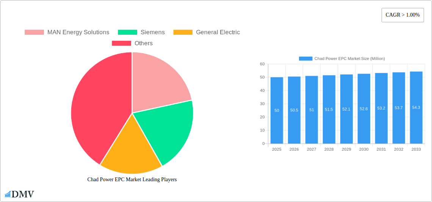Click the 2032 x-axis label
This screenshot has width=432, height=202.
[399, 150]
